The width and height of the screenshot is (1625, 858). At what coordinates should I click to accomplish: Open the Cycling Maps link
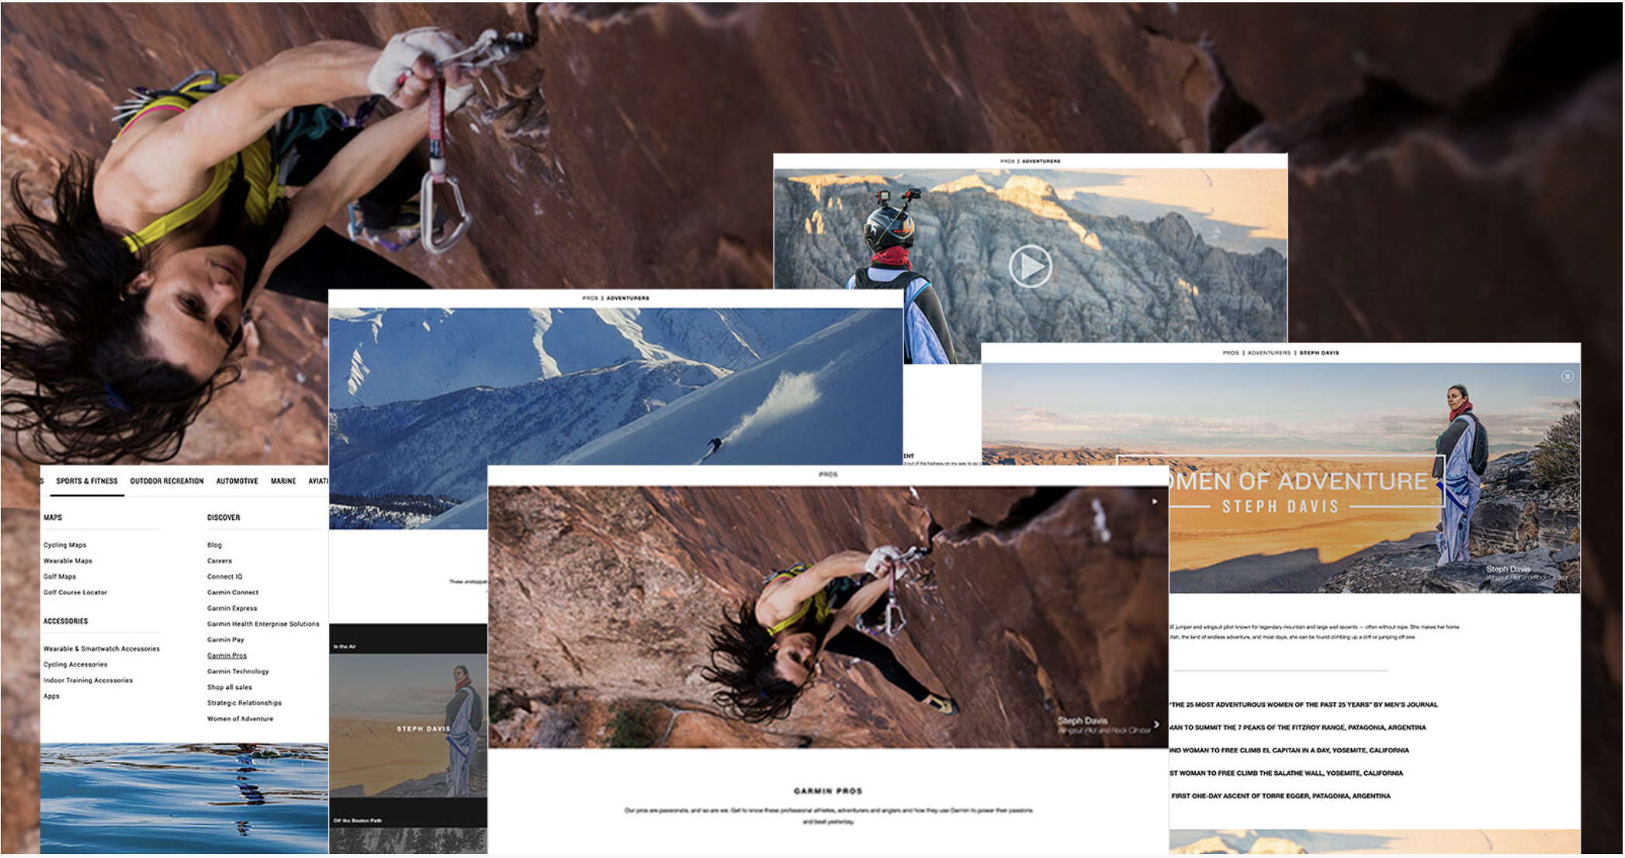[65, 545]
